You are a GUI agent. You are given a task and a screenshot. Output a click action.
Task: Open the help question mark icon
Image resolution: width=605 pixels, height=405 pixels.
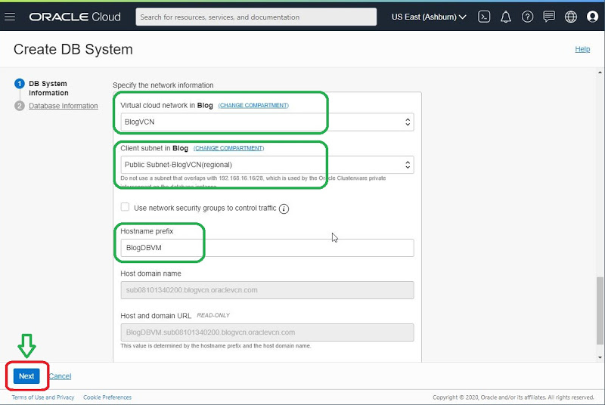(x=527, y=17)
